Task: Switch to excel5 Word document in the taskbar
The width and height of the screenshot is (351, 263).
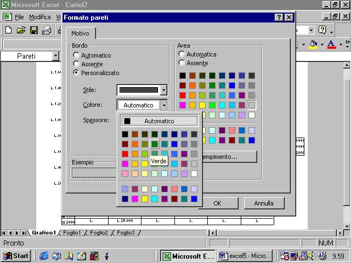Action: [245, 256]
